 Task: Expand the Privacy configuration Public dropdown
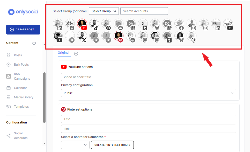(149, 93)
